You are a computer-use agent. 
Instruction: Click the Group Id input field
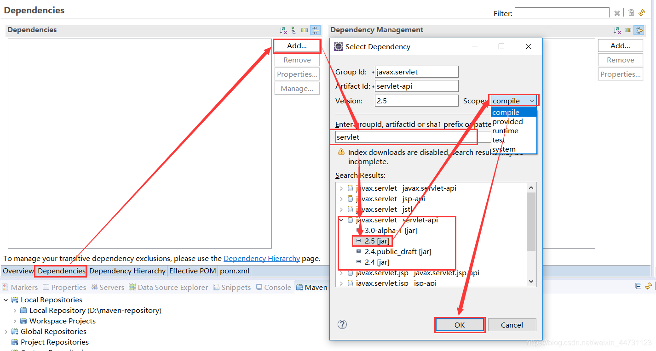click(417, 72)
